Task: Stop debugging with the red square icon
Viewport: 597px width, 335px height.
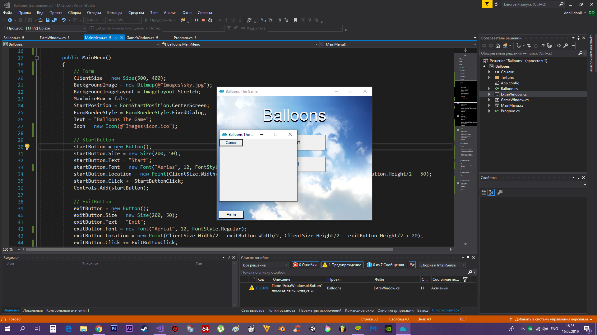Action: [x=203, y=20]
